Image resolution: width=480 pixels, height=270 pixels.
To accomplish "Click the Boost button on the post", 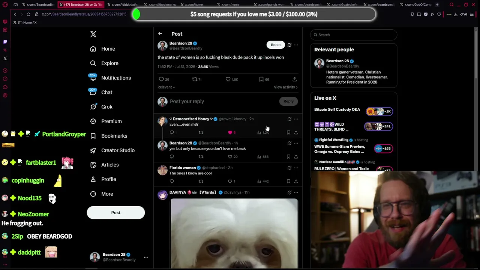I will (276, 45).
